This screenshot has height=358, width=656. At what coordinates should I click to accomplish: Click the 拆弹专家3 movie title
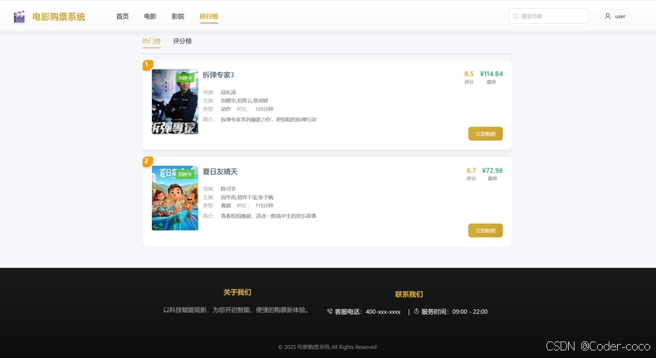pos(218,75)
